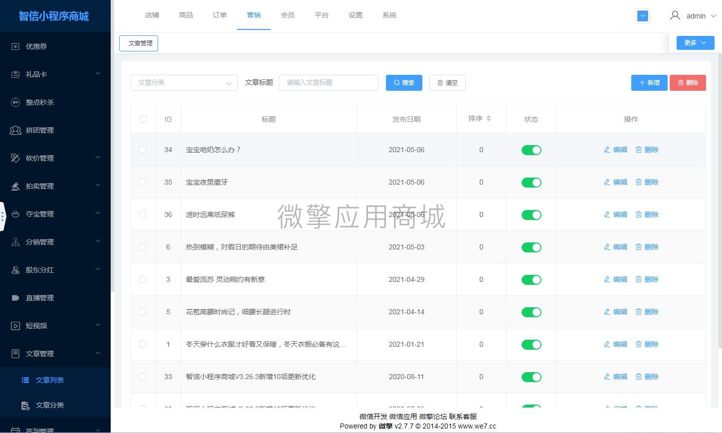Click the flash sale icon beside 整点秒杀
Screen dimensions: 722x433
pyautogui.click(x=15, y=102)
